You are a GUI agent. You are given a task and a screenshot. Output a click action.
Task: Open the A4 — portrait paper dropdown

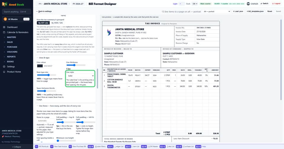[217, 12]
